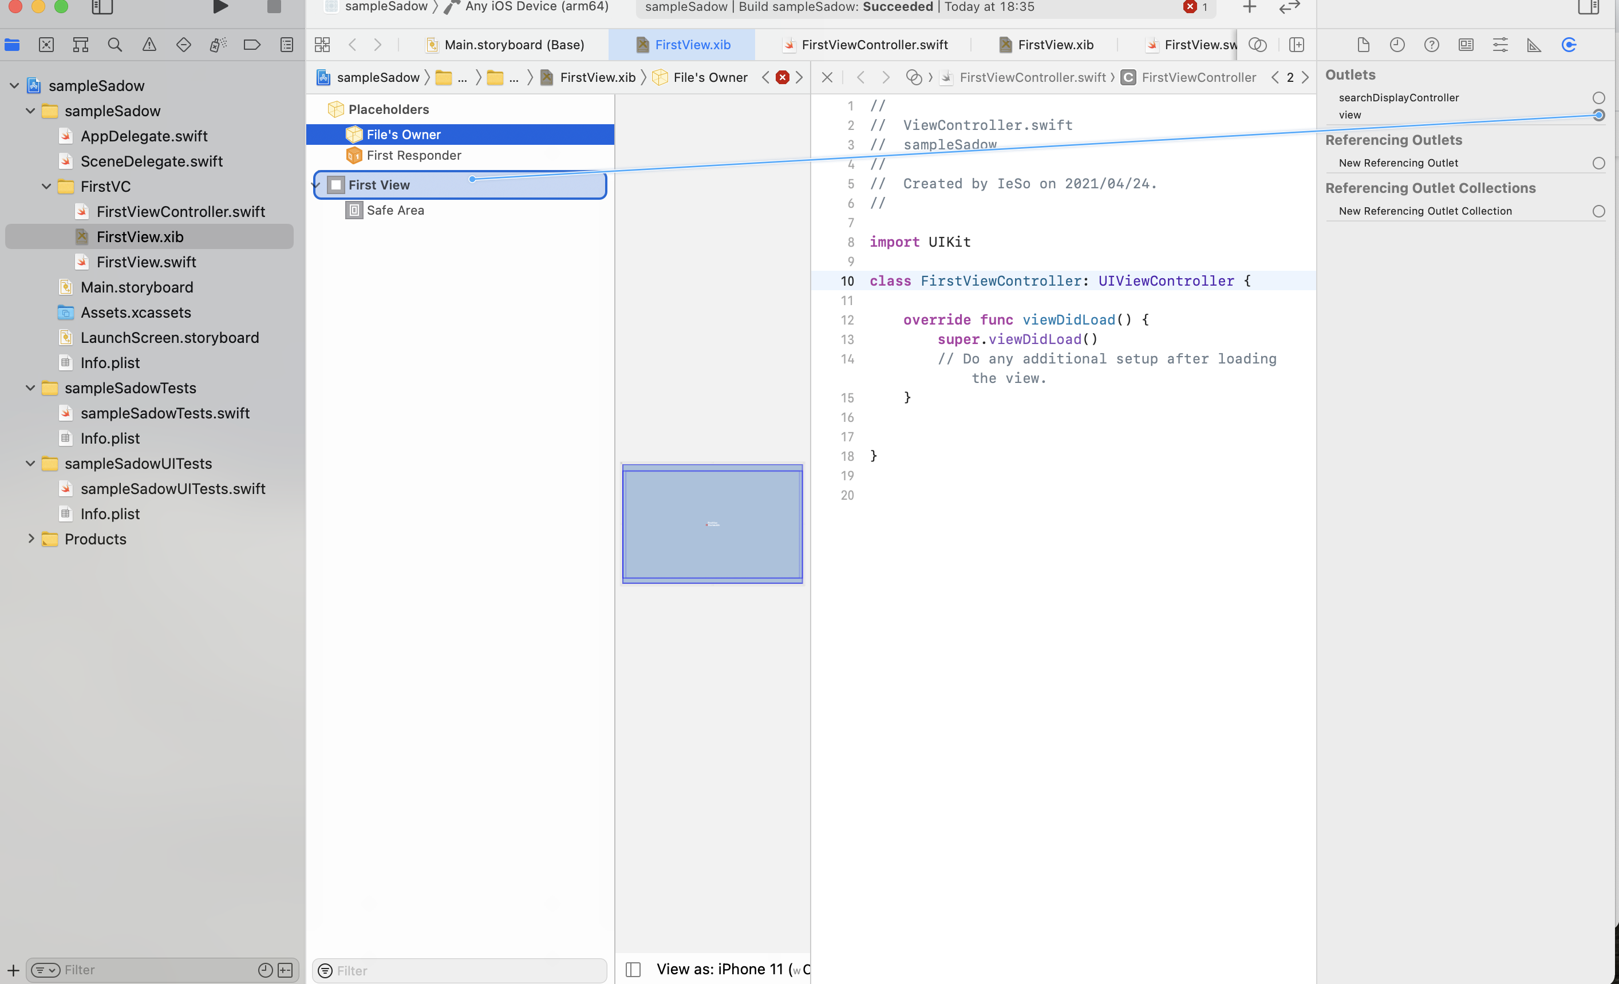The image size is (1619, 984).
Task: Show the Identity inspector
Action: click(x=1466, y=45)
